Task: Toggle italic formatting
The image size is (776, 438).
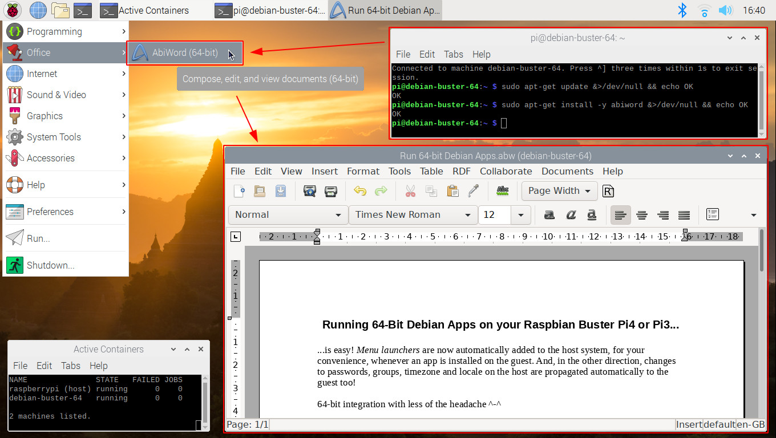Action: [x=571, y=215]
